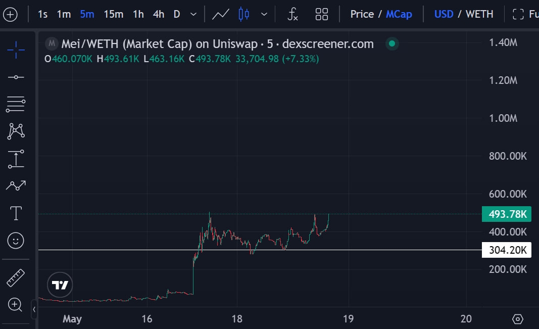The width and height of the screenshot is (539, 329).
Task: Toggle chart to Price view
Action: [362, 15]
